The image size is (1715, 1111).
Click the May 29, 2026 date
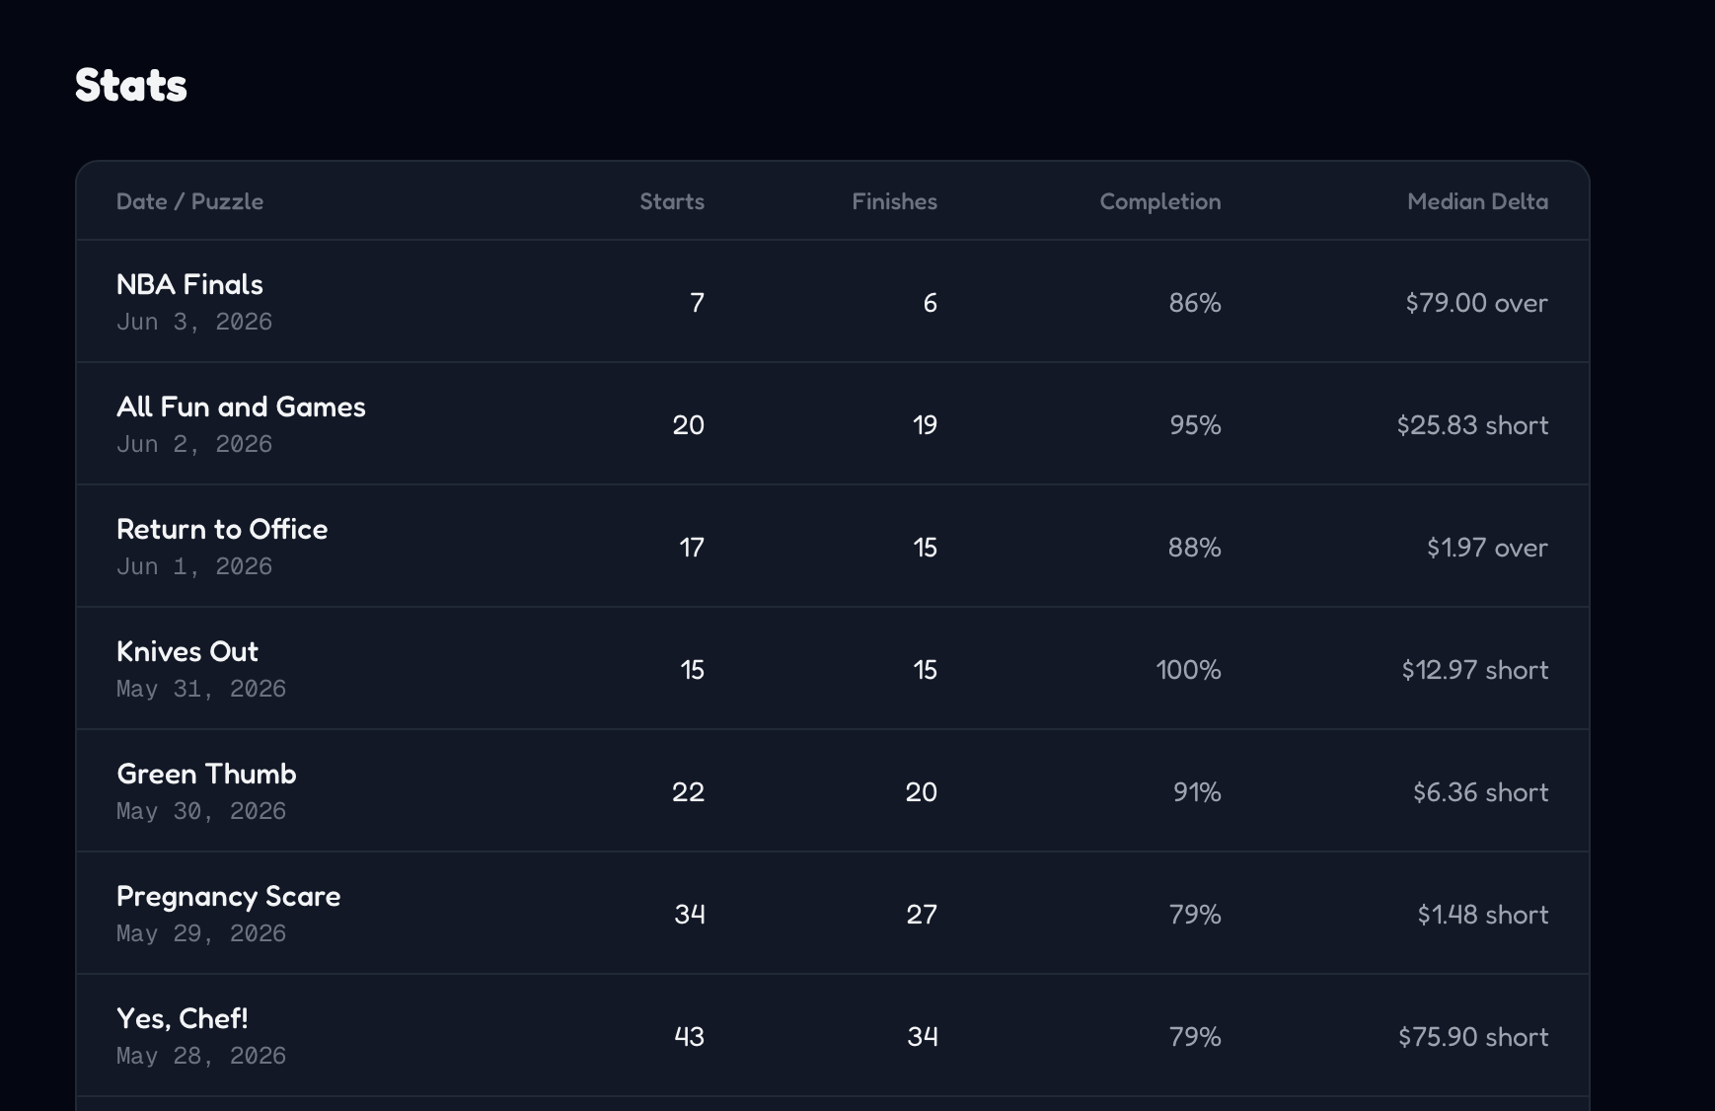(201, 933)
